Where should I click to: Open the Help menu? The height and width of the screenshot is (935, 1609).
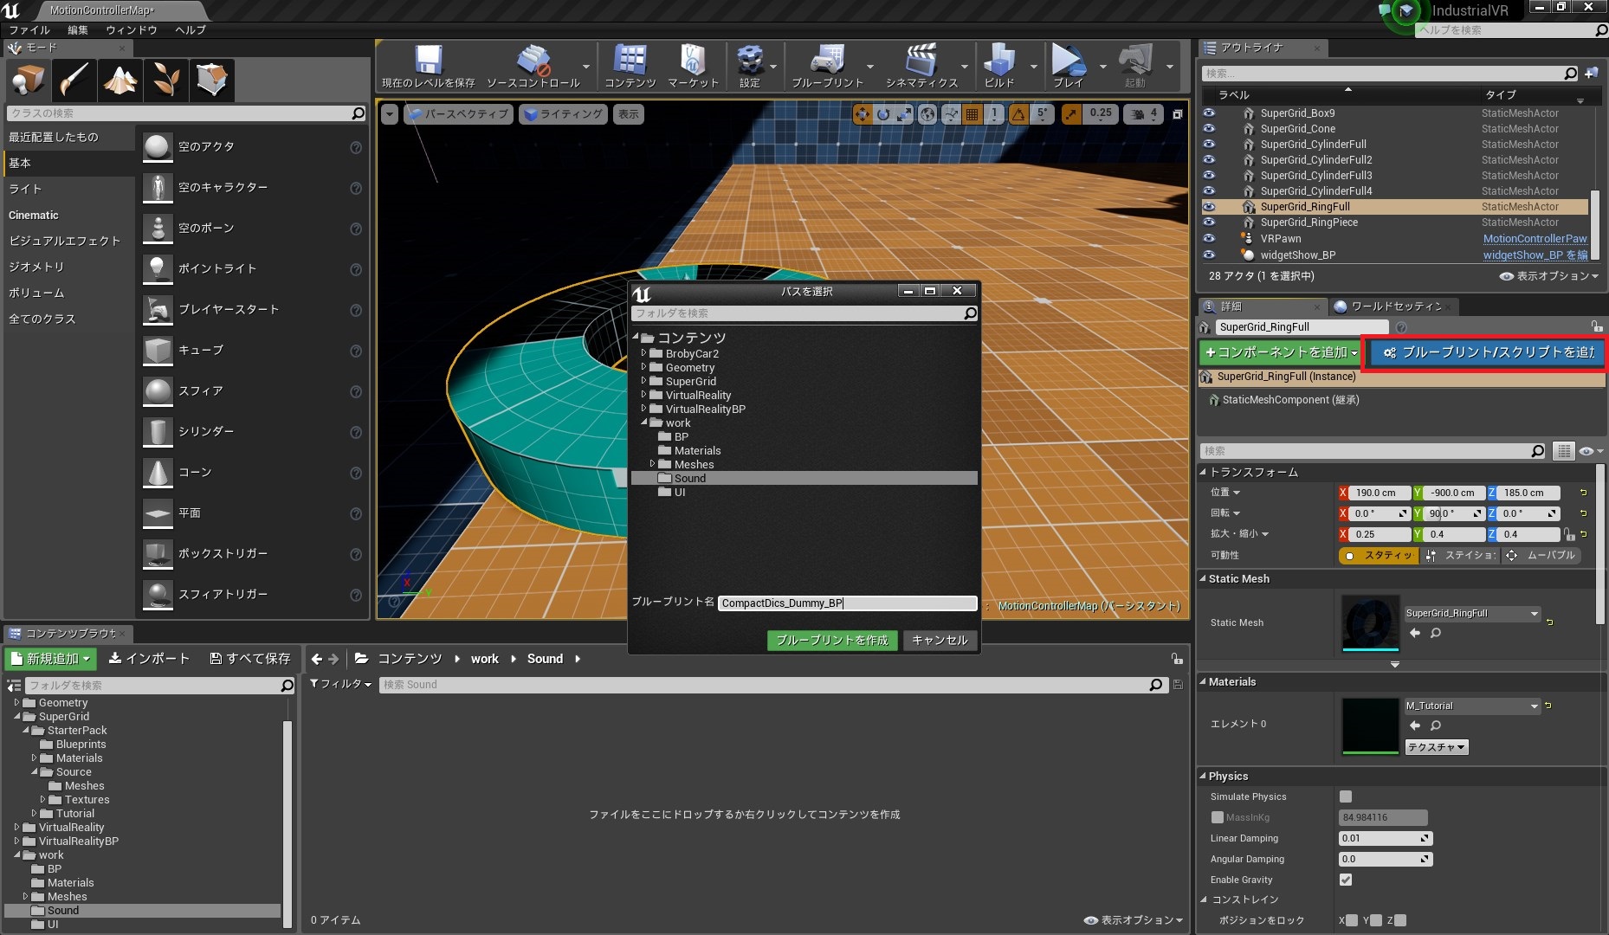[191, 29]
